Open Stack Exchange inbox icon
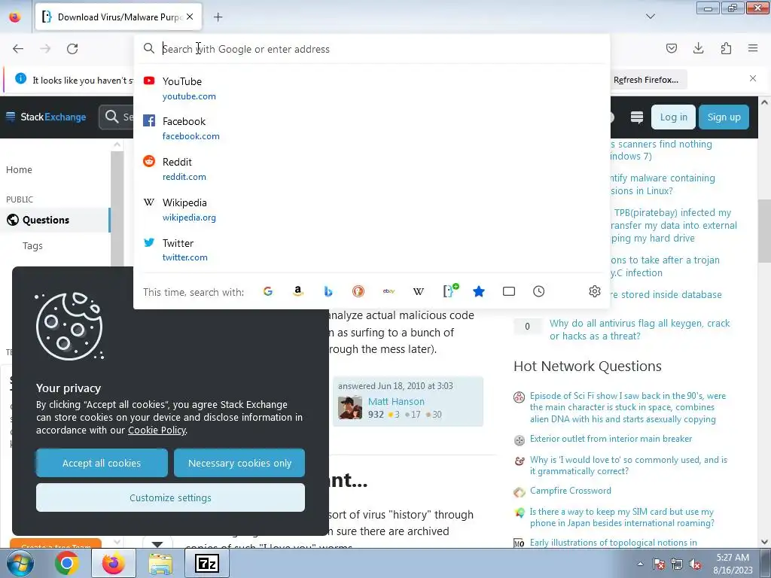The width and height of the screenshot is (771, 578). tap(637, 117)
